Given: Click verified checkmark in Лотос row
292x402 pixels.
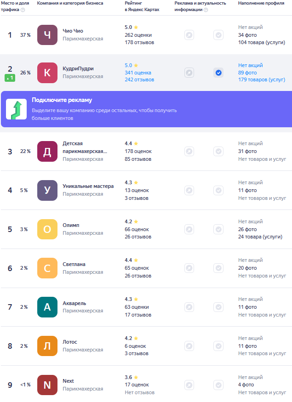Looking at the screenshot, I should [x=218, y=346].
